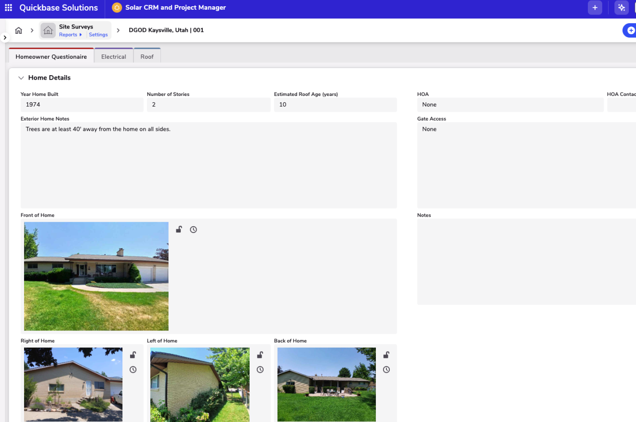The height and width of the screenshot is (422, 636).
Task: Open the Site Surveys Settings link
Action: [98, 35]
